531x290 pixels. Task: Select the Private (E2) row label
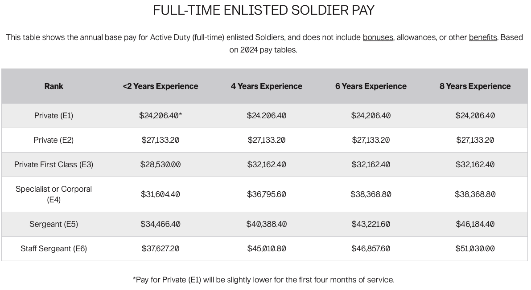point(54,140)
